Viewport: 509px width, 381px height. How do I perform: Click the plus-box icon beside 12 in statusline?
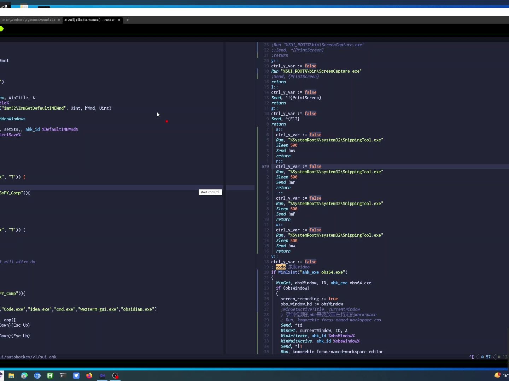(499, 357)
